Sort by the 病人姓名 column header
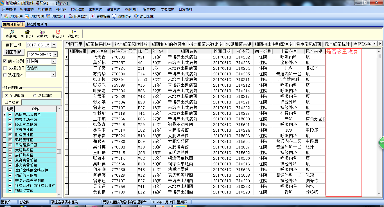The width and height of the screenshot is (384, 207). 100,51
